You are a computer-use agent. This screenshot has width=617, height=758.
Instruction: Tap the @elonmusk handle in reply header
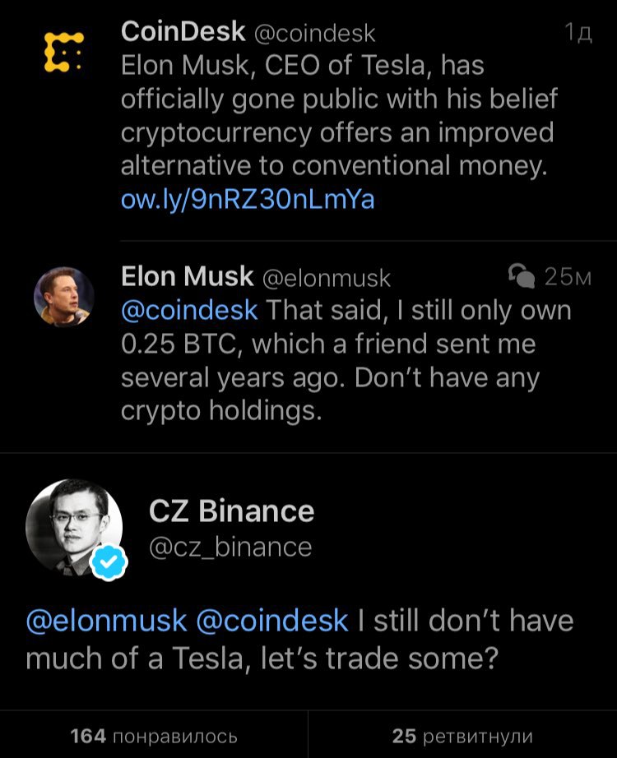[x=326, y=279]
